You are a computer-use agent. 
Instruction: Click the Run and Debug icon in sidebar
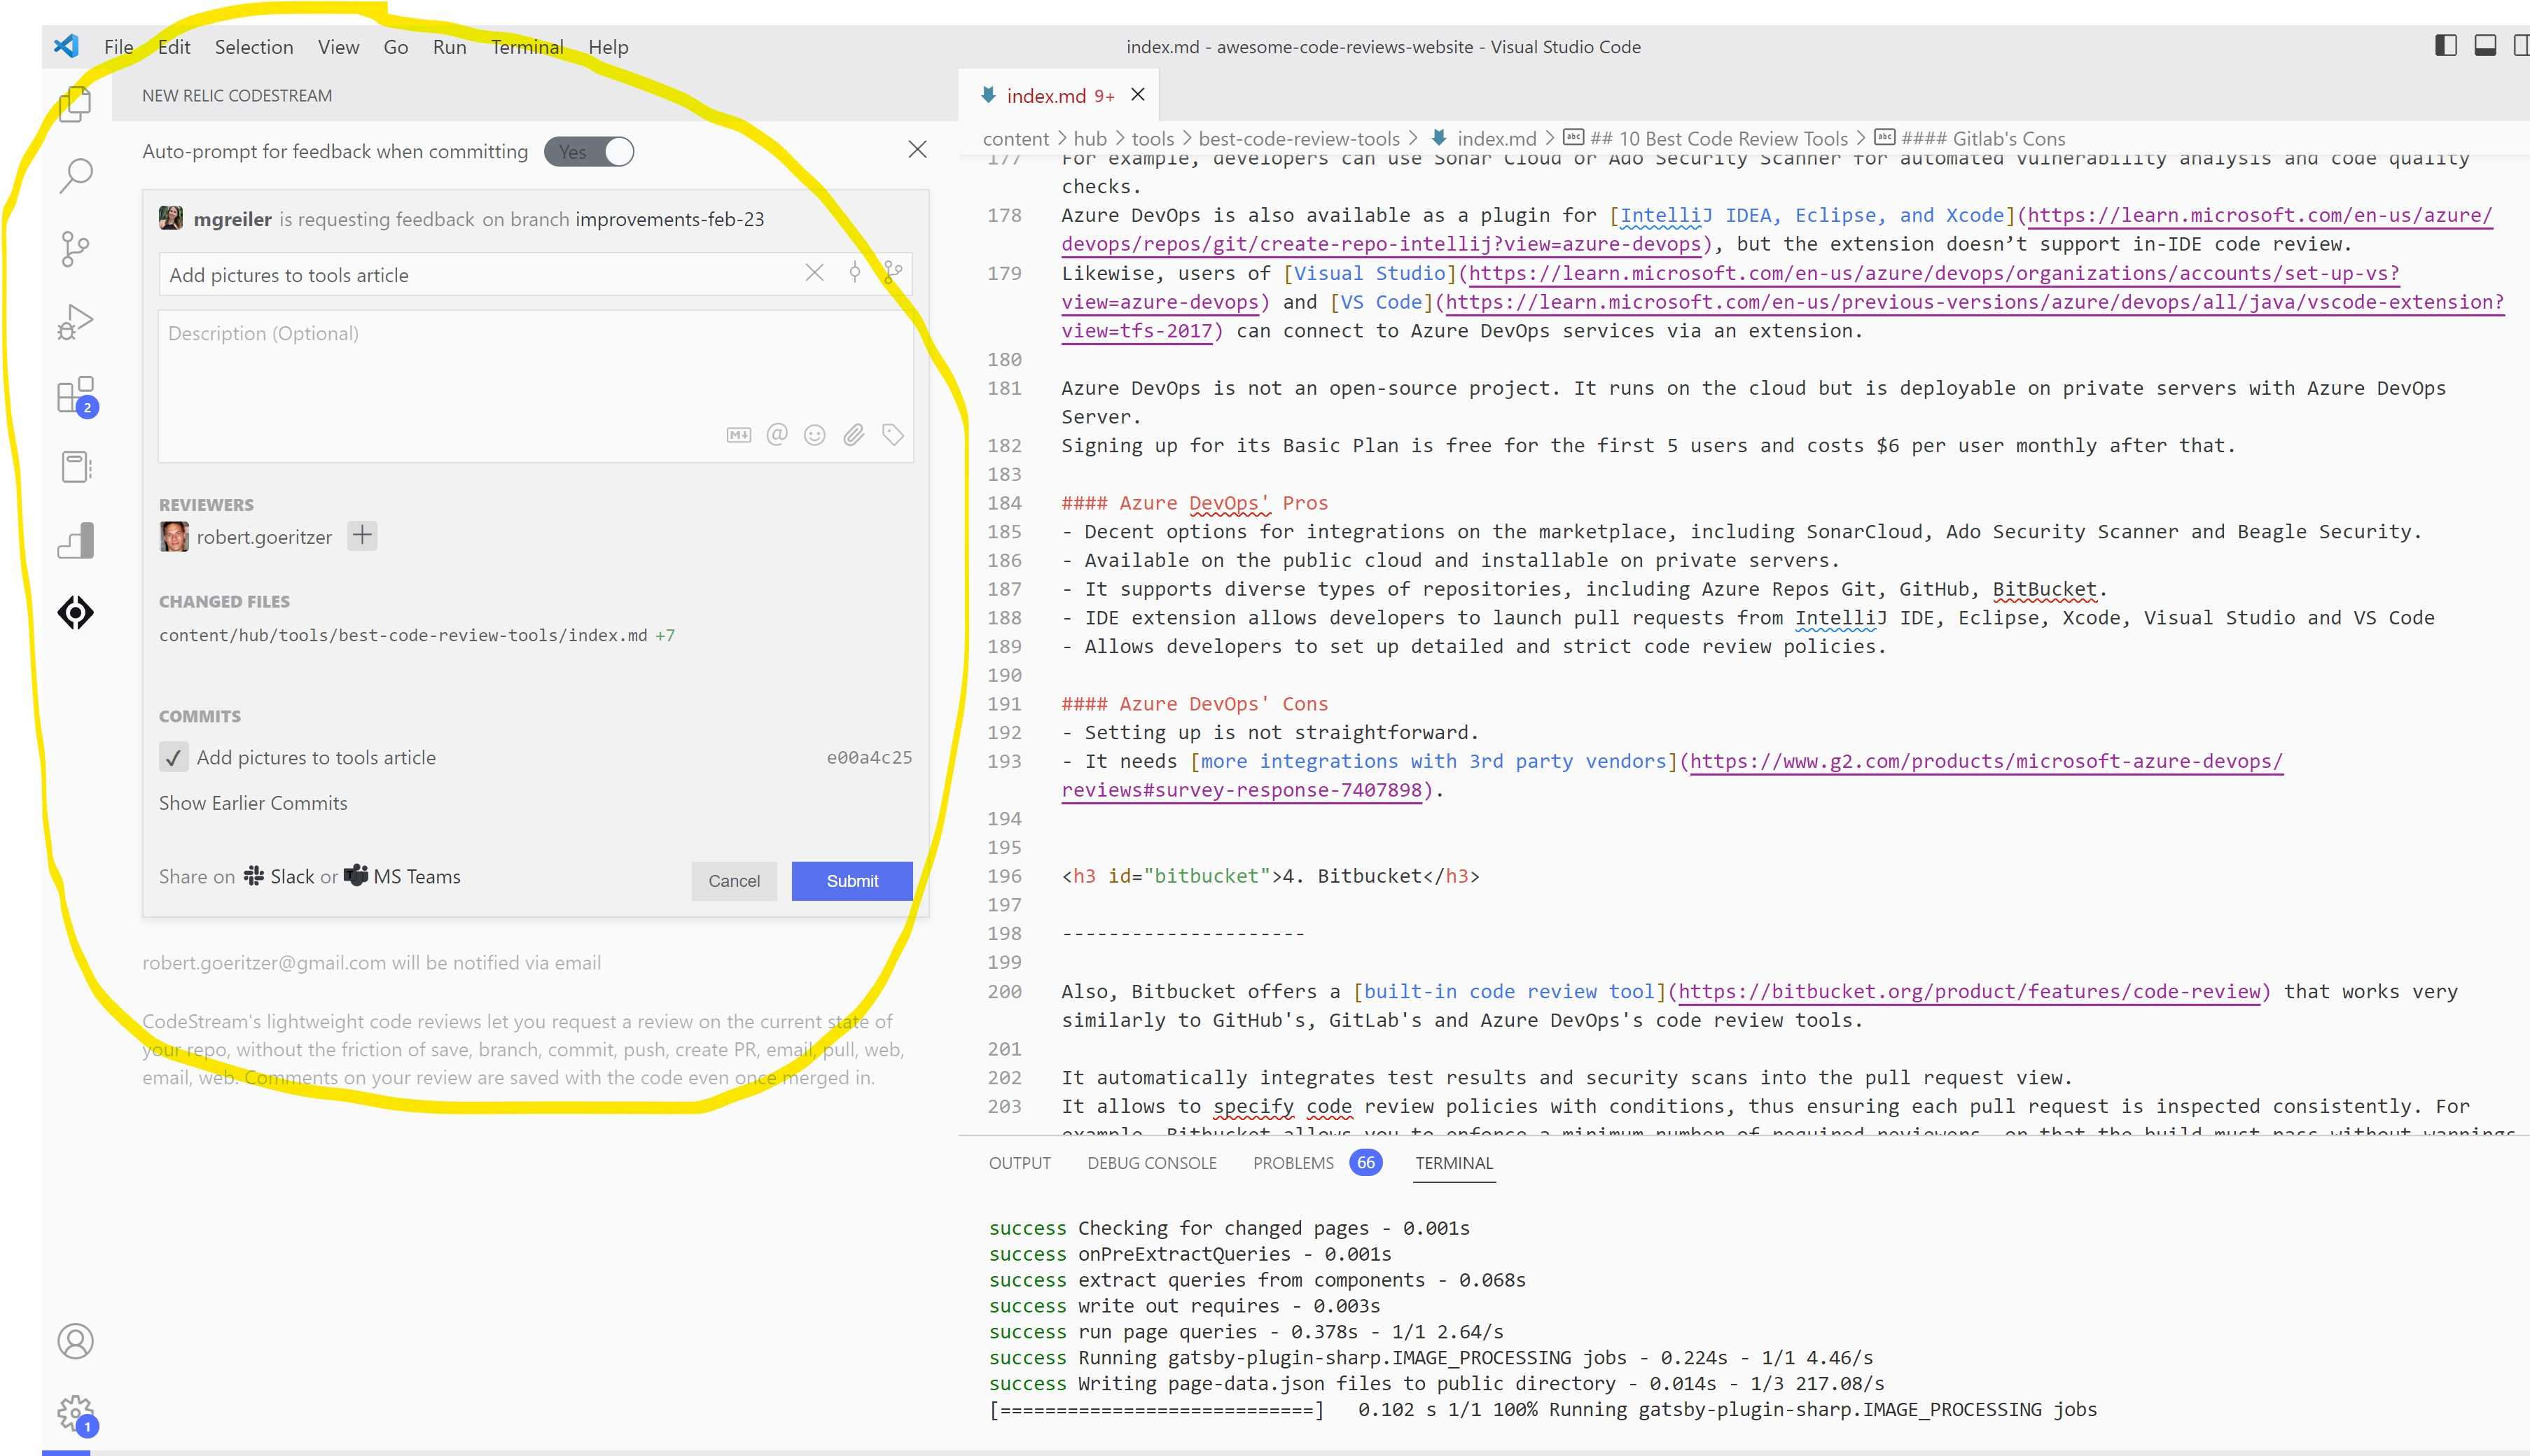(x=76, y=320)
